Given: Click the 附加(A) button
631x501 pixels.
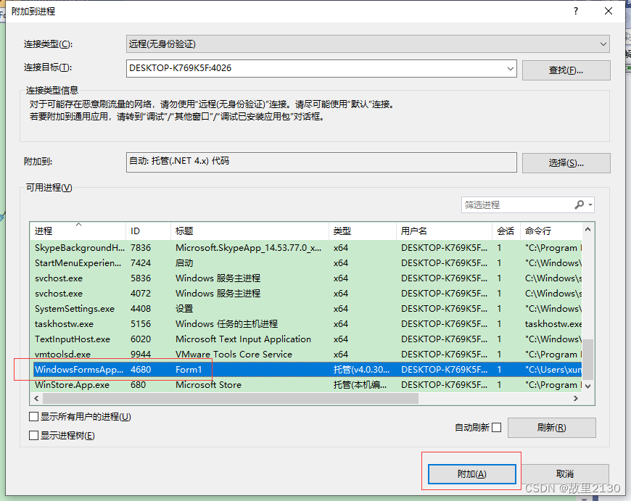Looking at the screenshot, I should pos(471,473).
